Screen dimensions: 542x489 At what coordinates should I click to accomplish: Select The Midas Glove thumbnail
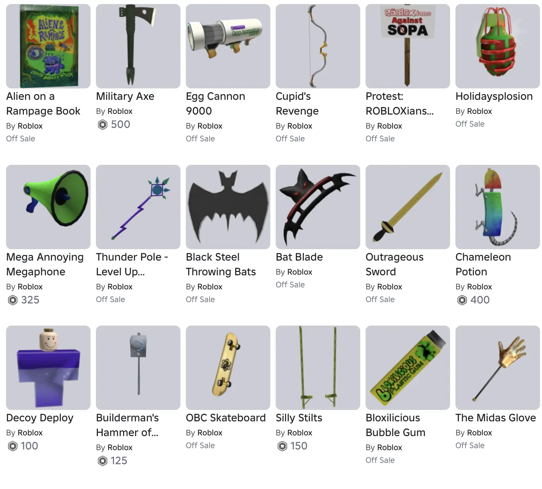pos(497,368)
